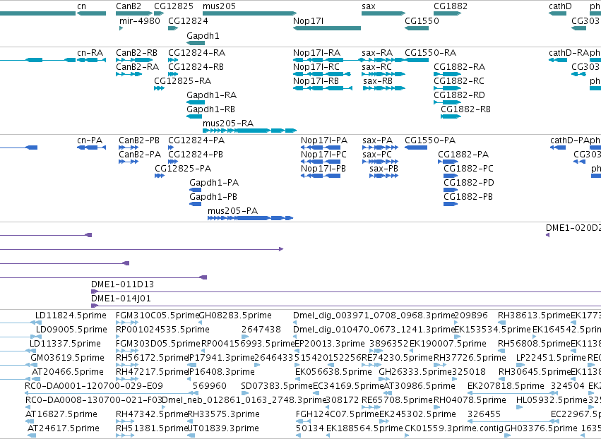601x439 pixels.
Task: Select protein cathD-PA
Action: (569, 140)
